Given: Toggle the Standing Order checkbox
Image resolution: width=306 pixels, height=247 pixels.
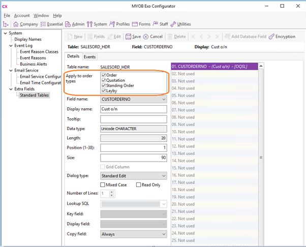Looking at the screenshot, I should click(x=104, y=85).
